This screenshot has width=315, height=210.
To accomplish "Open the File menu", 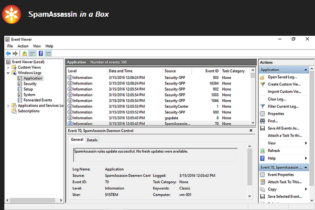I will pyautogui.click(x=10, y=46).
